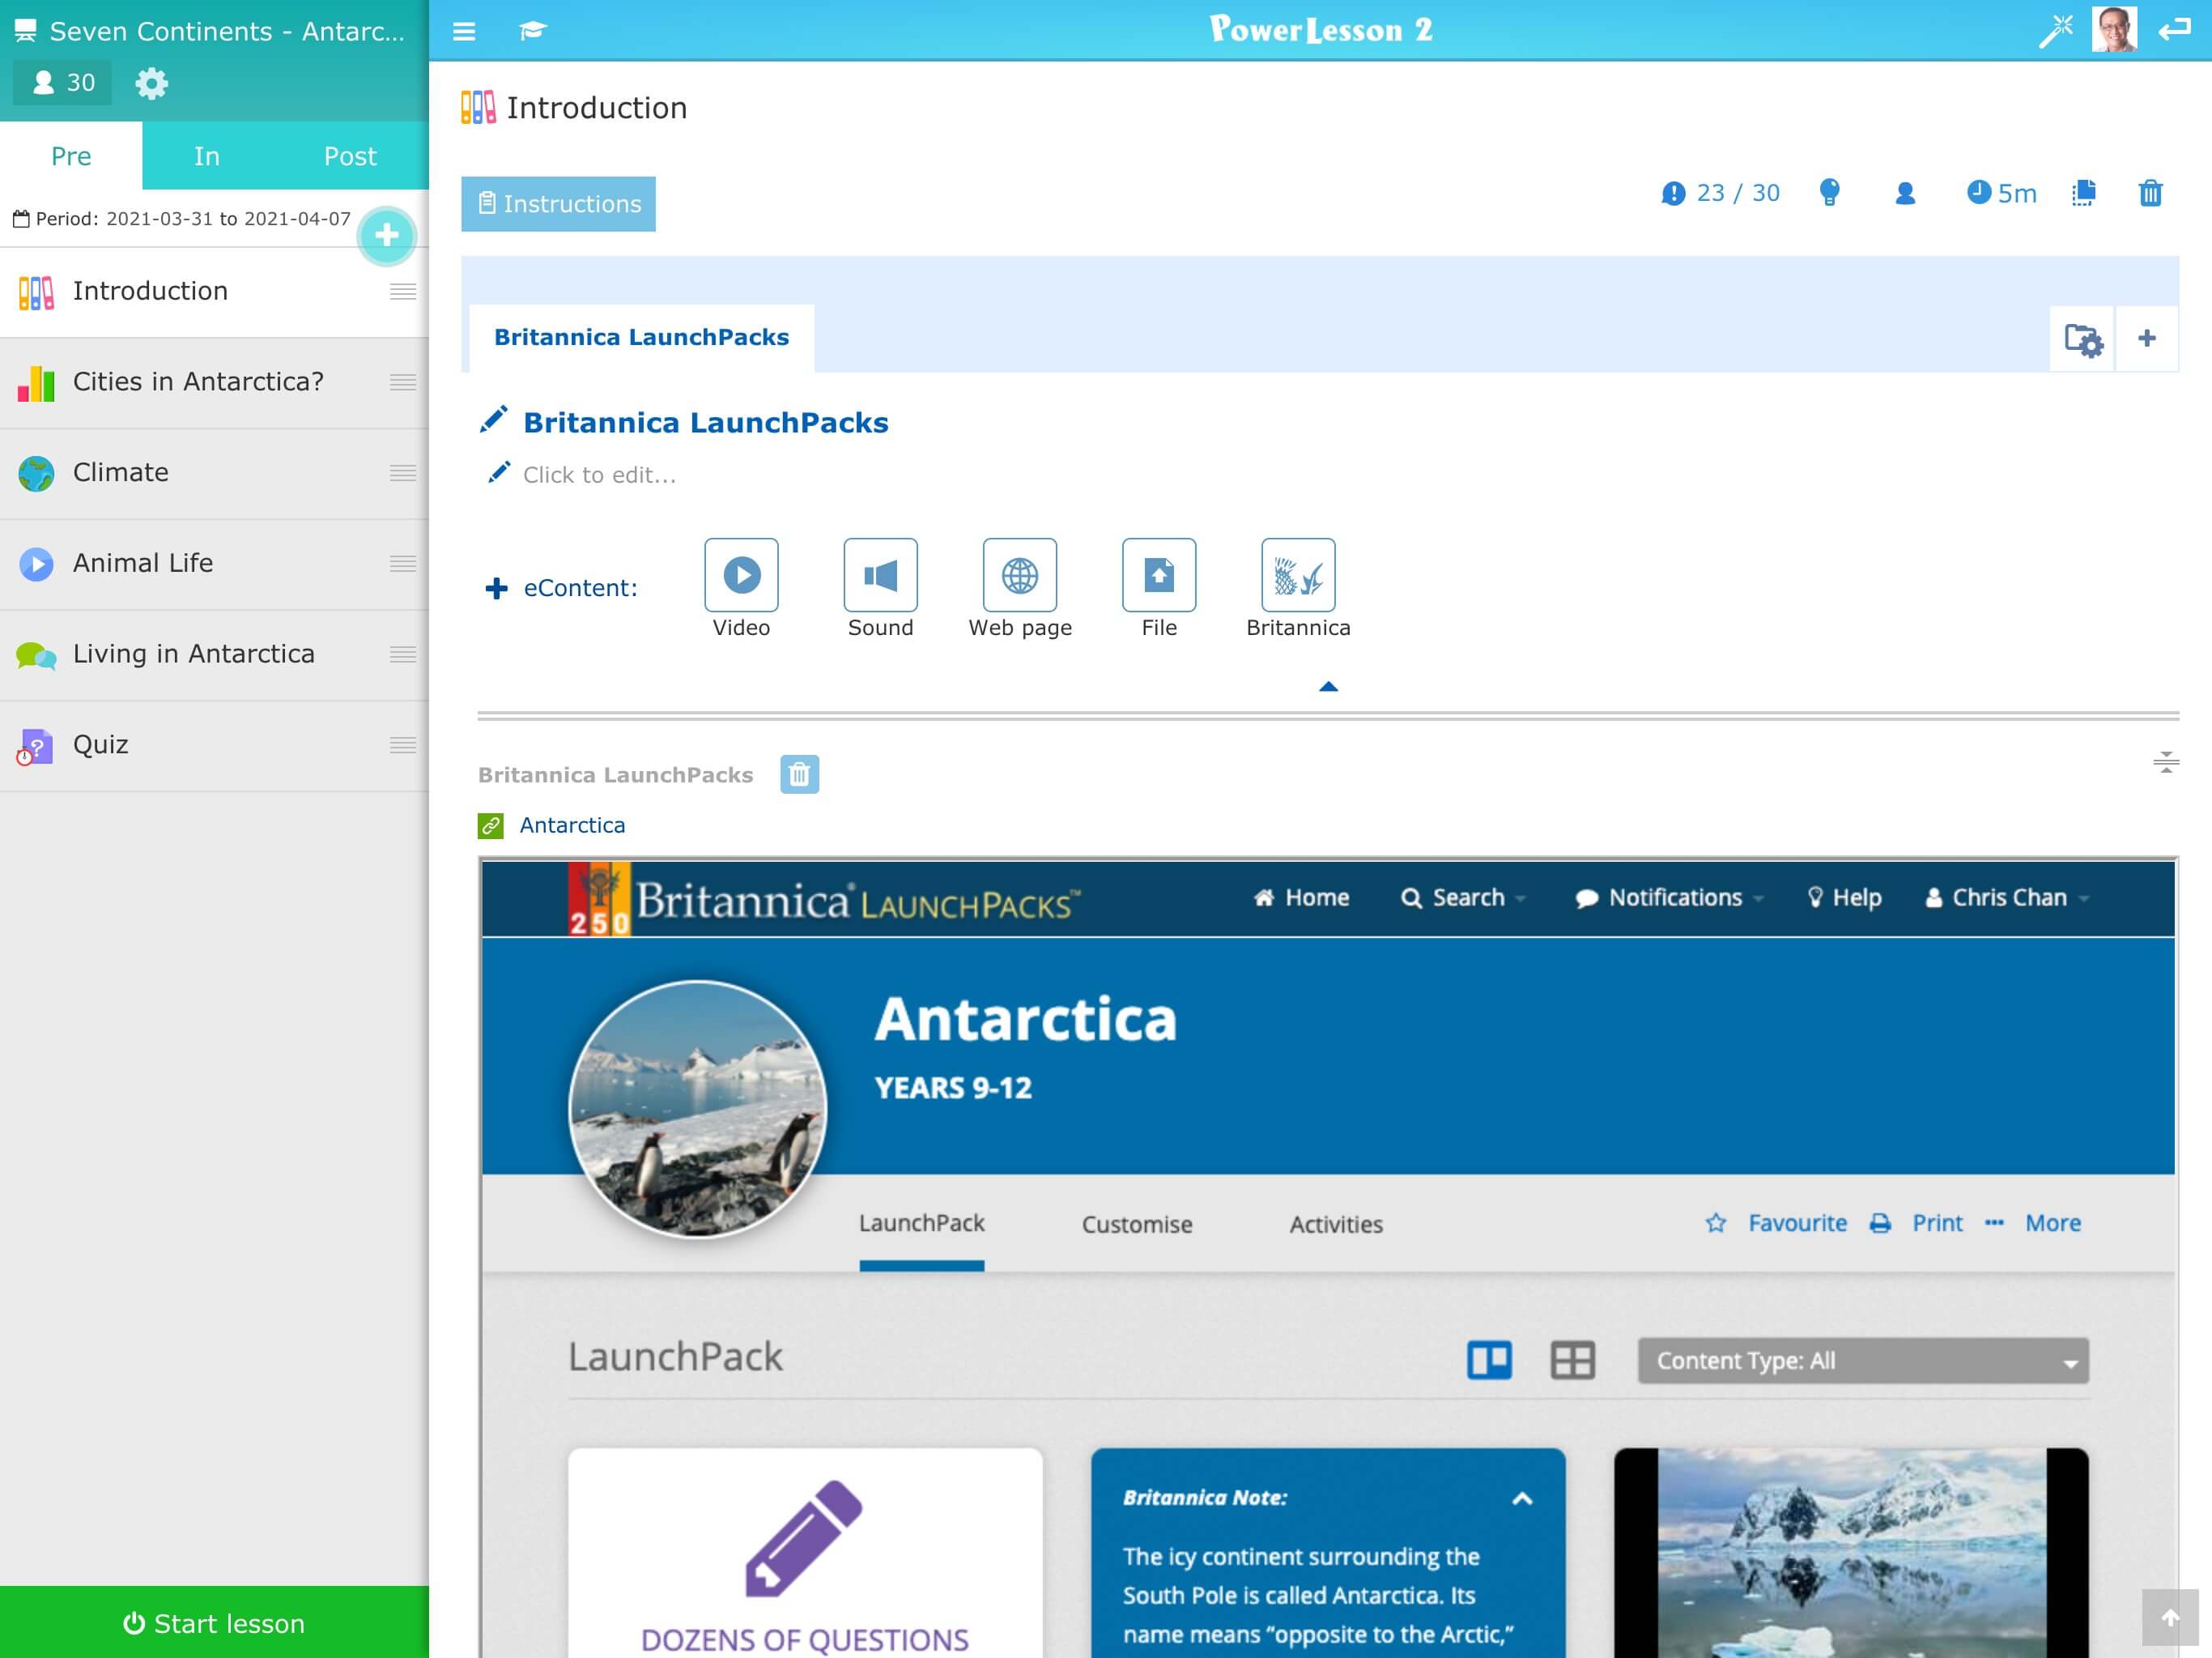This screenshot has width=2212, height=1658.
Task: Click the student person icon in toolbar
Action: [x=1905, y=193]
